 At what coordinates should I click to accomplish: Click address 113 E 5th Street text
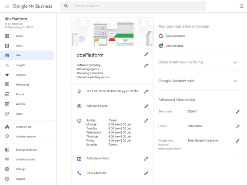tap(112, 91)
